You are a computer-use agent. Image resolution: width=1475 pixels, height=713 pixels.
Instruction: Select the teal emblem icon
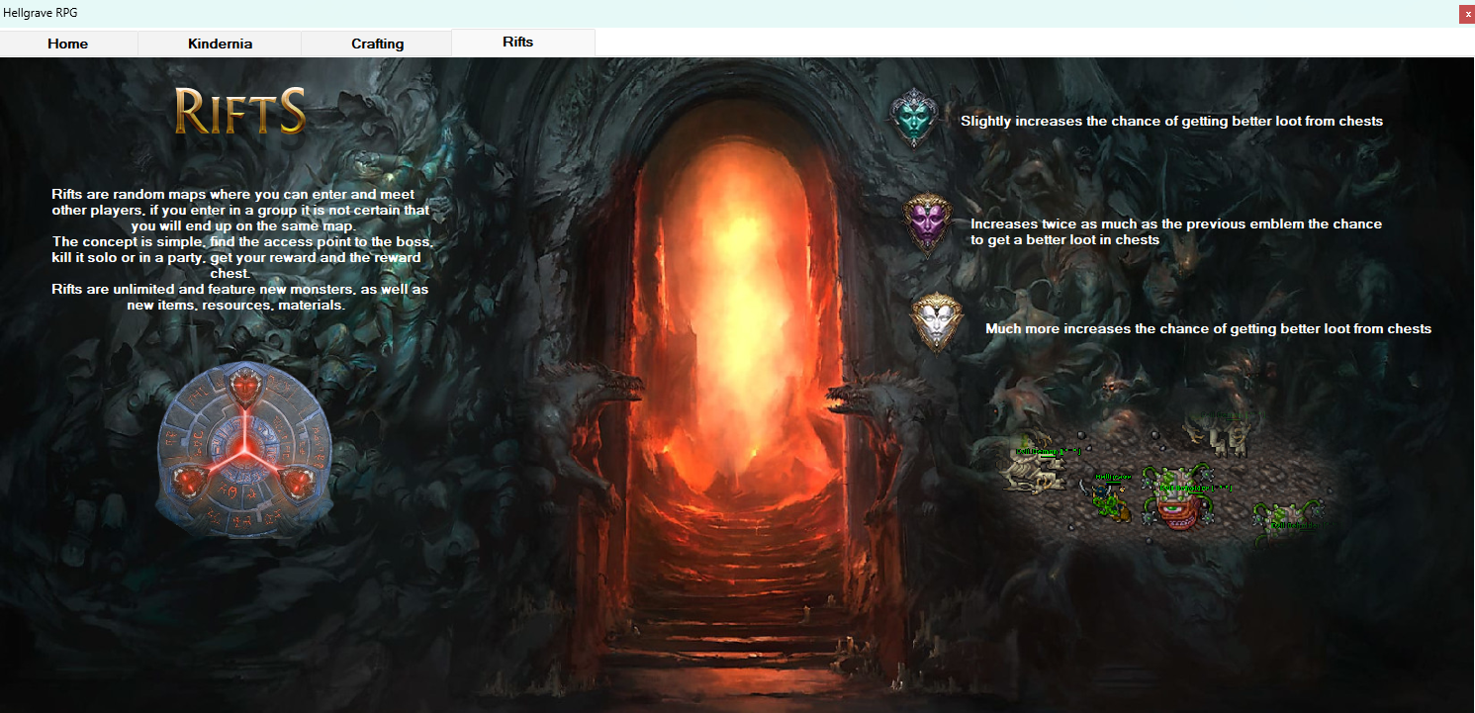(915, 118)
